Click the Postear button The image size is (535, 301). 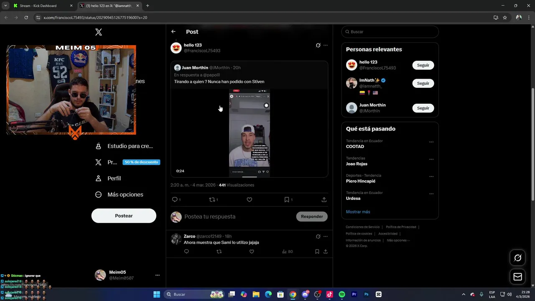[x=124, y=216]
